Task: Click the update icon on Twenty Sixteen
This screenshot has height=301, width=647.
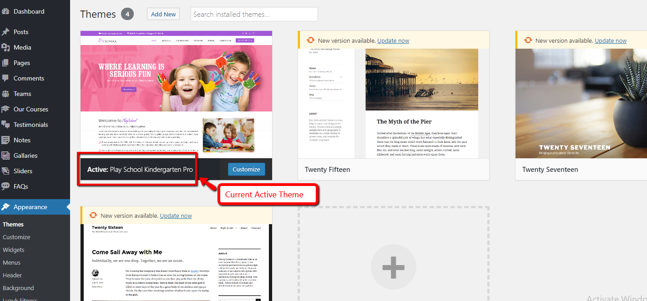Action: click(x=93, y=216)
